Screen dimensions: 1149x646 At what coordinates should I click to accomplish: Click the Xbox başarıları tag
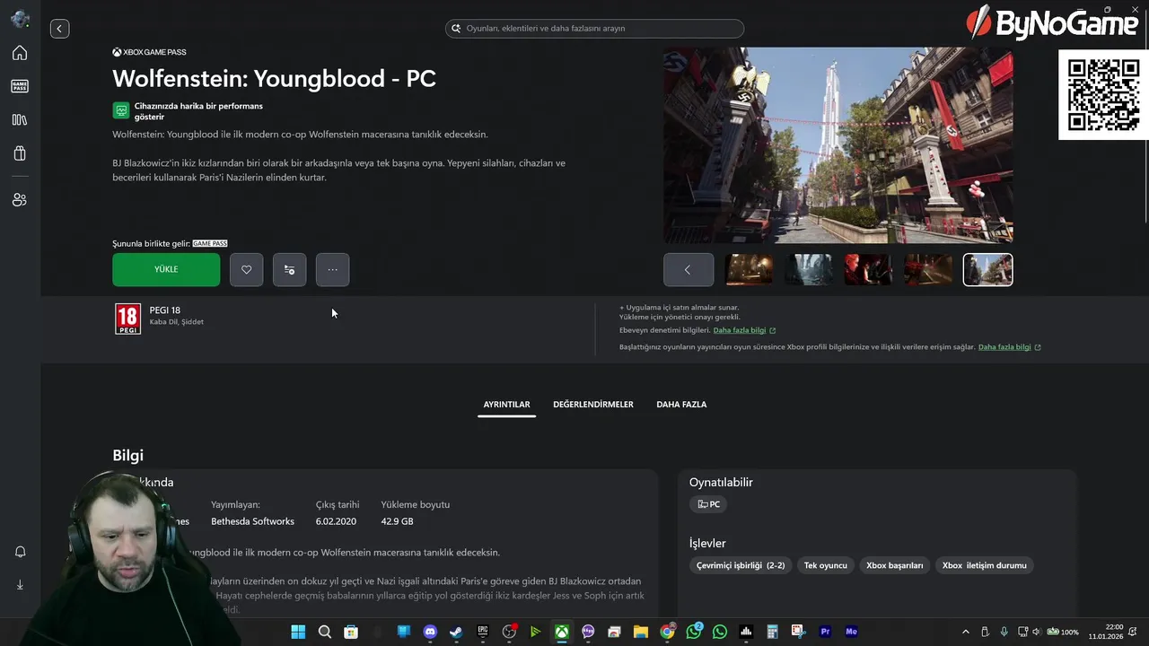click(x=894, y=565)
